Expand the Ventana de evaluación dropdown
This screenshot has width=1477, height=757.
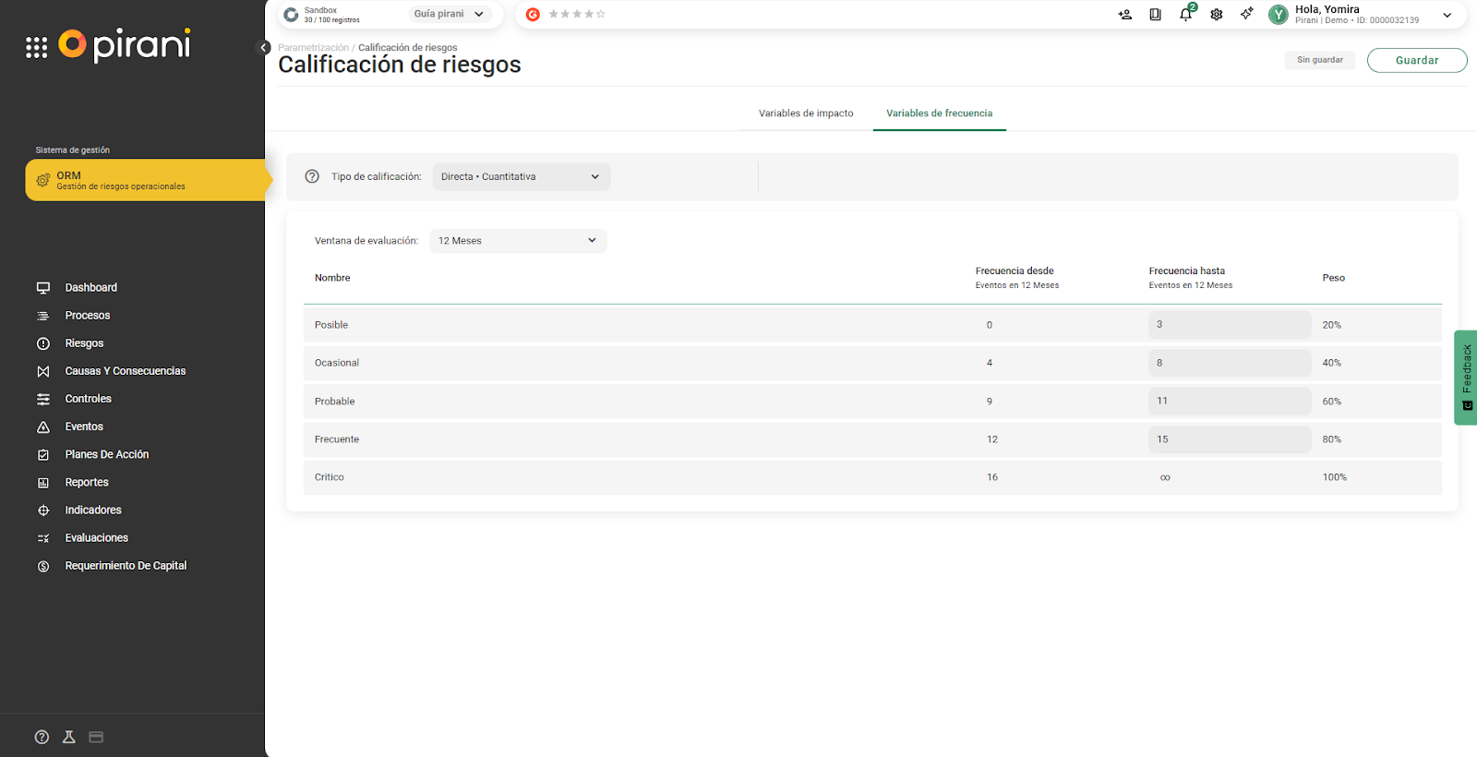click(517, 241)
